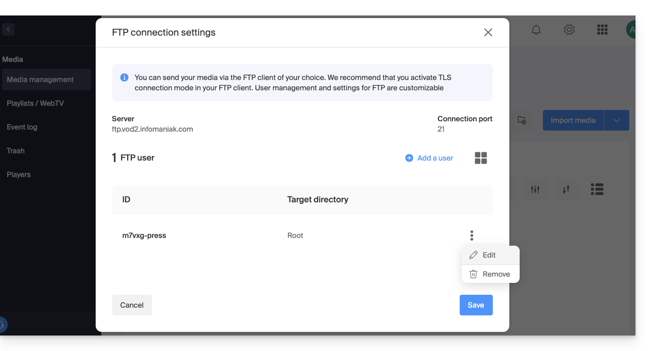Choose Edit from the context menu

(x=489, y=255)
